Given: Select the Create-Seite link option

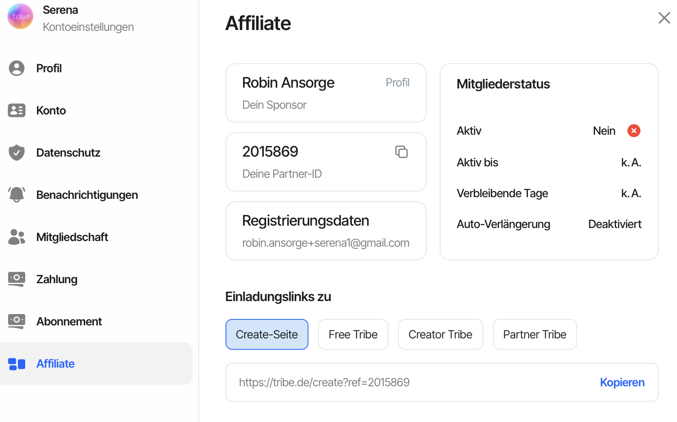Looking at the screenshot, I should (267, 334).
